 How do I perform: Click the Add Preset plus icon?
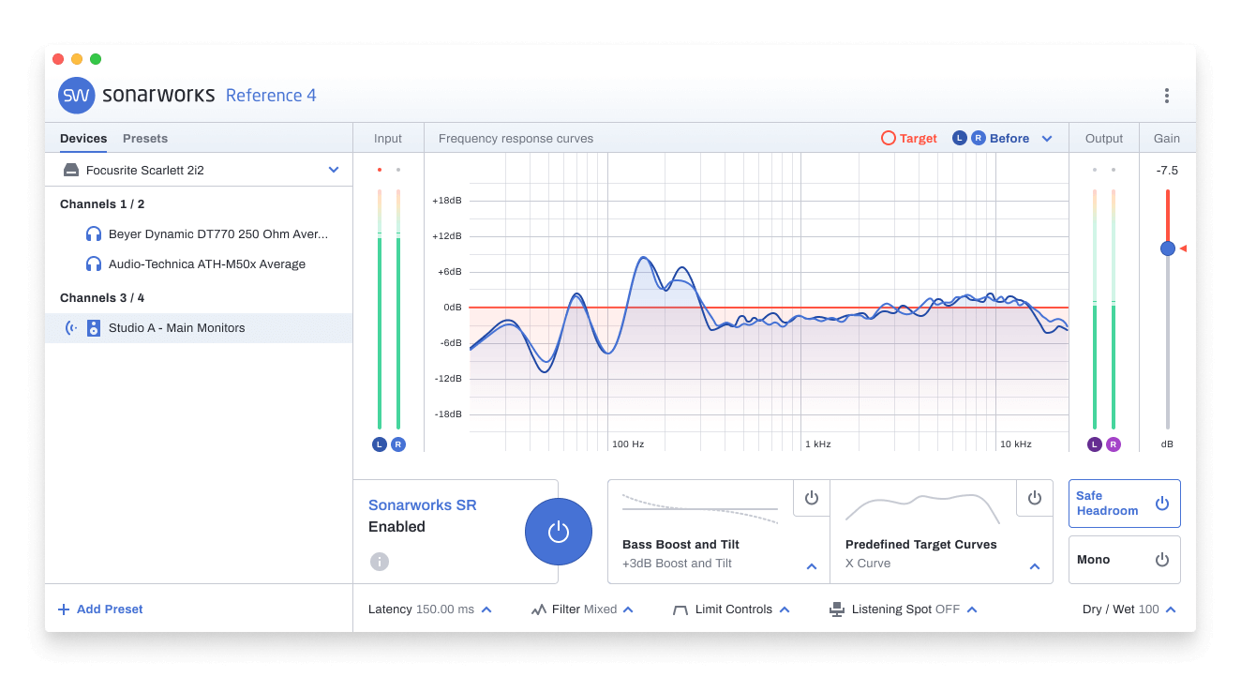64,609
